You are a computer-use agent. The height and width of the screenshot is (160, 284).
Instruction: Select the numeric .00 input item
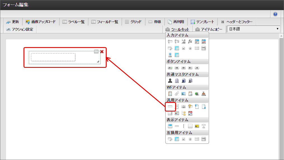(184, 42)
